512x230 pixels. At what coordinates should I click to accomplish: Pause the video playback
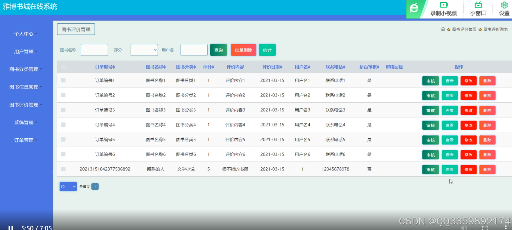click(x=11, y=228)
